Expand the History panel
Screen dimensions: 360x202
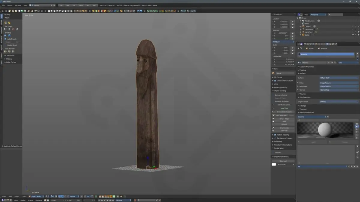(x=9, y=59)
